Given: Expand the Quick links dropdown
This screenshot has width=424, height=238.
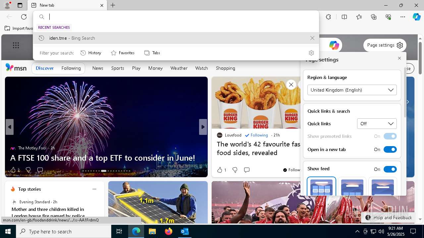Looking at the screenshot, I should 377,124.
